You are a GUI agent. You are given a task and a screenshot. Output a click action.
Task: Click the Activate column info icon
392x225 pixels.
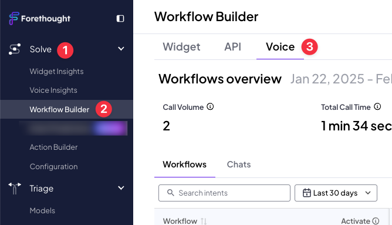coord(376,221)
